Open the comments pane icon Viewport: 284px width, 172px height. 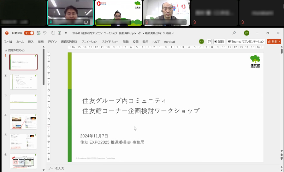click(x=209, y=42)
